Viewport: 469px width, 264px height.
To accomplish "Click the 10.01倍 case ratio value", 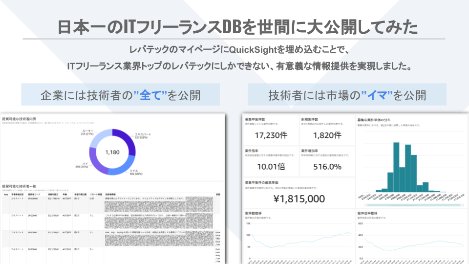I will point(271,167).
